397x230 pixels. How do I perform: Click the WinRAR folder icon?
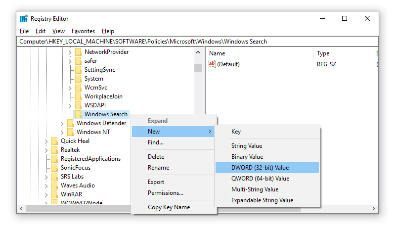click(x=55, y=194)
